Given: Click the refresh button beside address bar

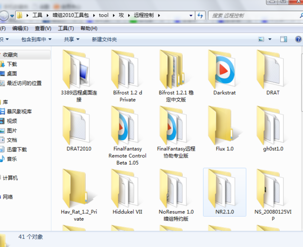Looking at the screenshot, I should [x=200, y=15].
